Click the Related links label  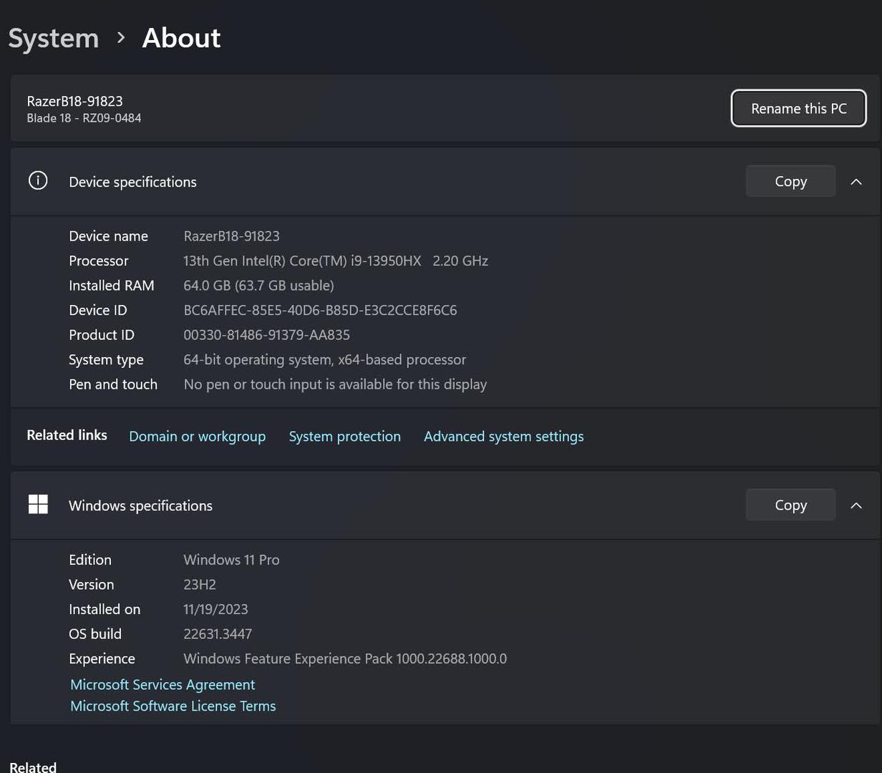(x=67, y=435)
